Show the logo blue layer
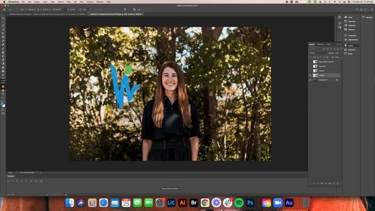375x211 pixels. click(311, 66)
